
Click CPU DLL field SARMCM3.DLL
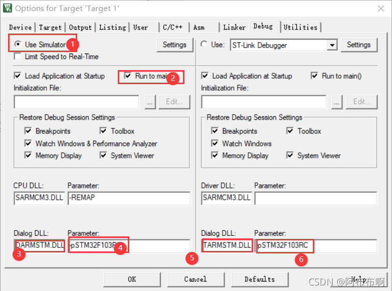click(39, 198)
